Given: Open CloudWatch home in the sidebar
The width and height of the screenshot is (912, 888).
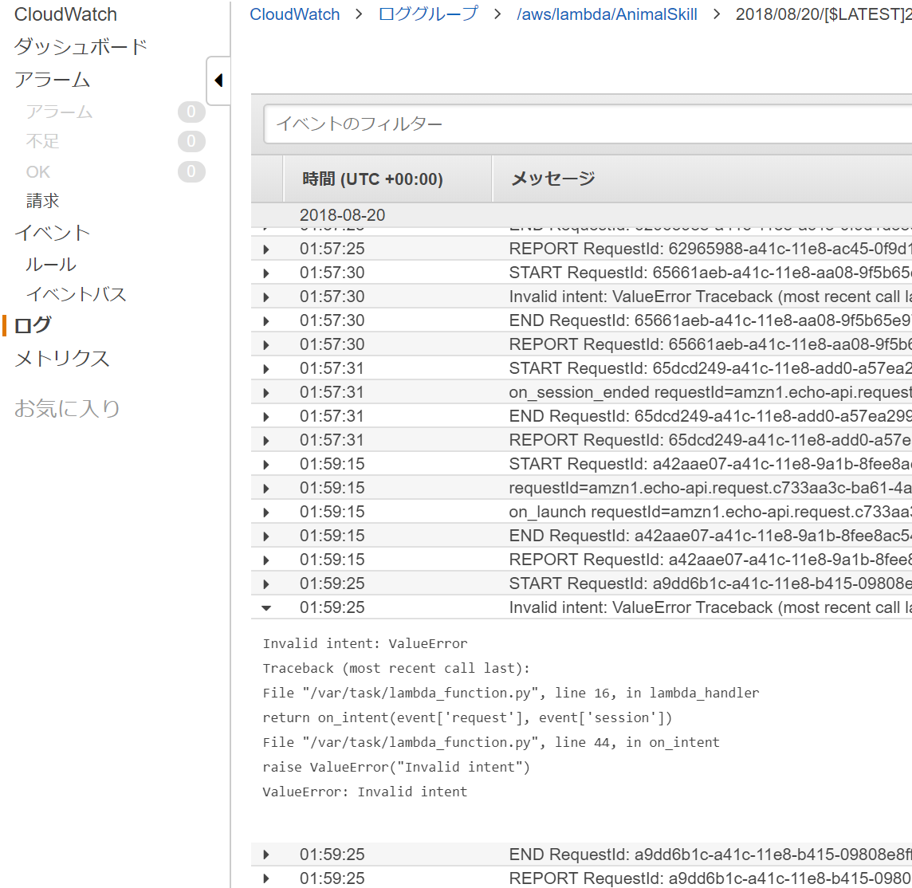Looking at the screenshot, I should click(x=65, y=14).
